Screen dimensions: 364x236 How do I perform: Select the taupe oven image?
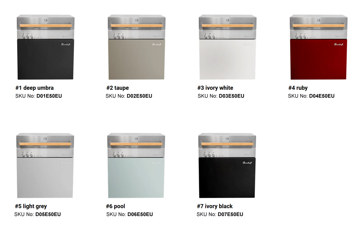click(x=136, y=47)
